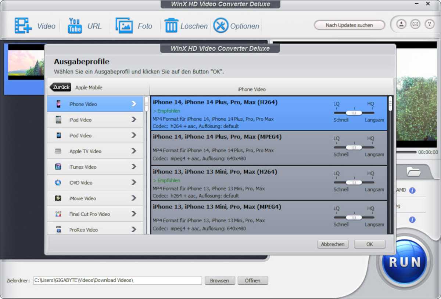Select the iTunes Video label

[x=83, y=167]
